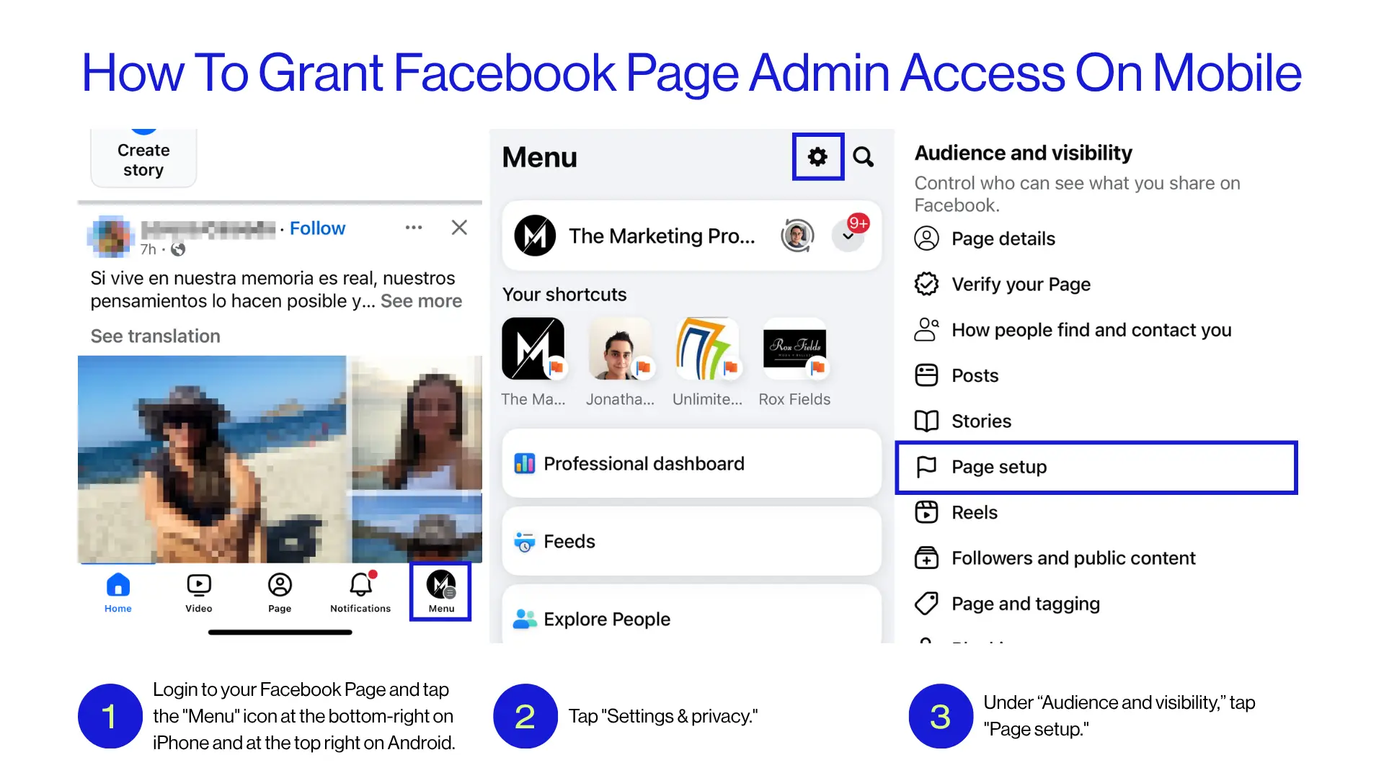Screen dimensions: 1384x778
Task: Open the large beach photo
Action: [x=212, y=459]
